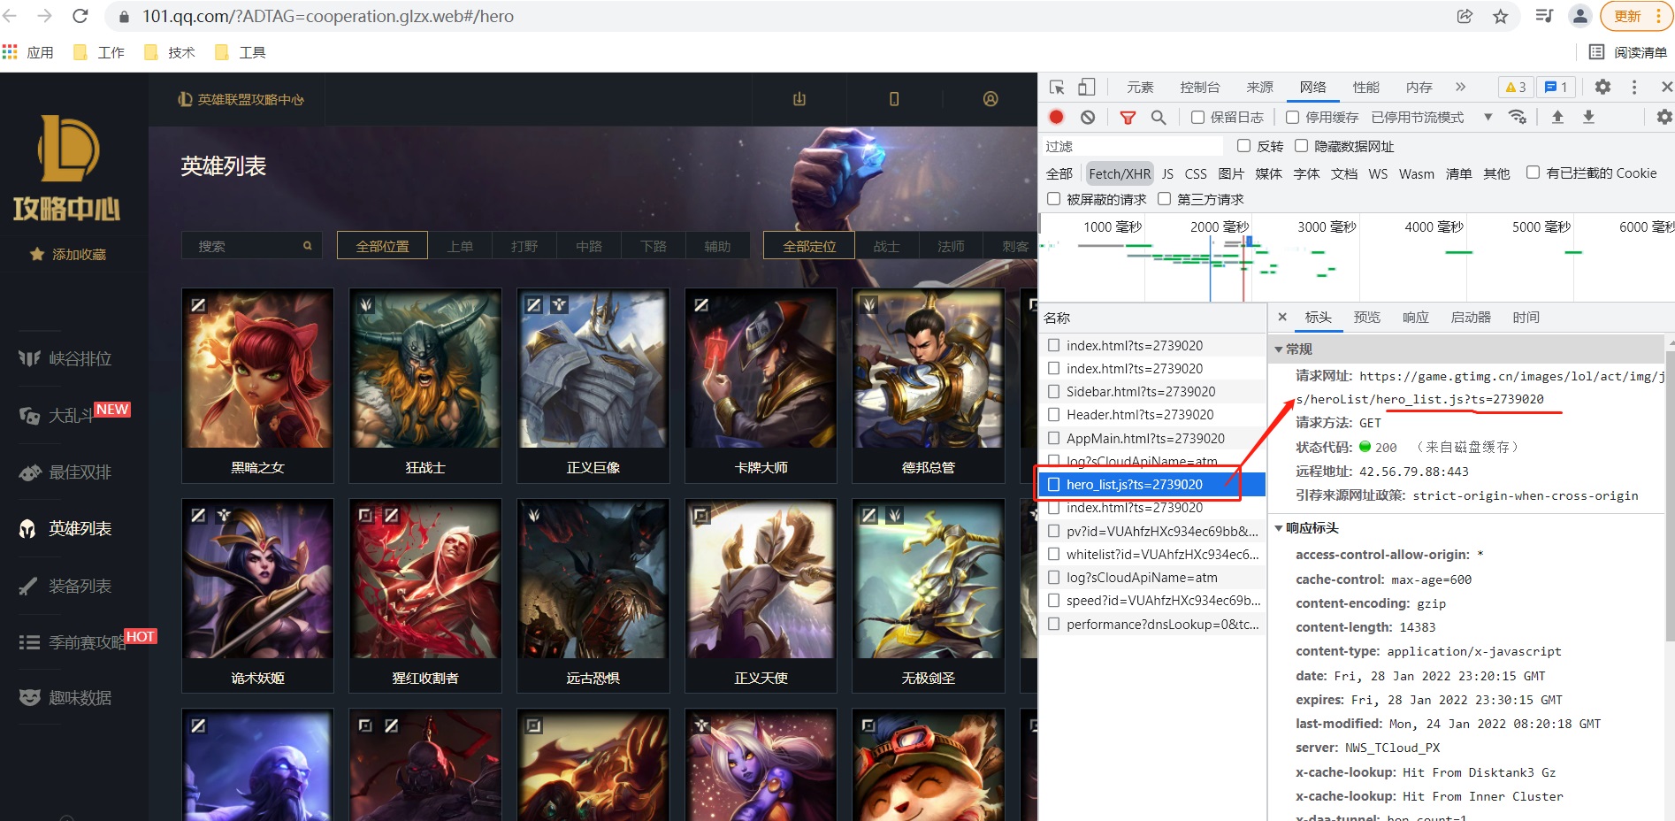Open the 黑暗之女 hero card
The height and width of the screenshot is (821, 1675).
[257, 385]
